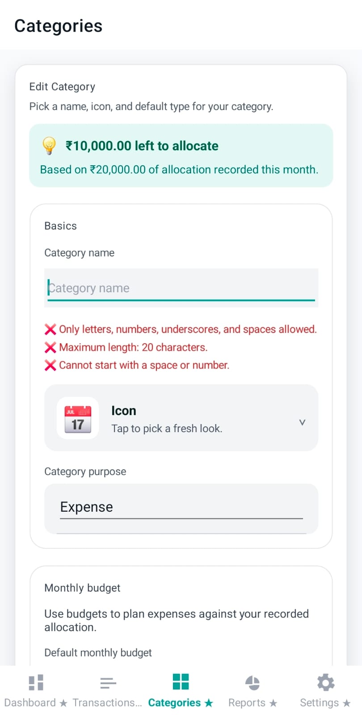Click the lightbulb icon in the allocation banner

pos(49,146)
